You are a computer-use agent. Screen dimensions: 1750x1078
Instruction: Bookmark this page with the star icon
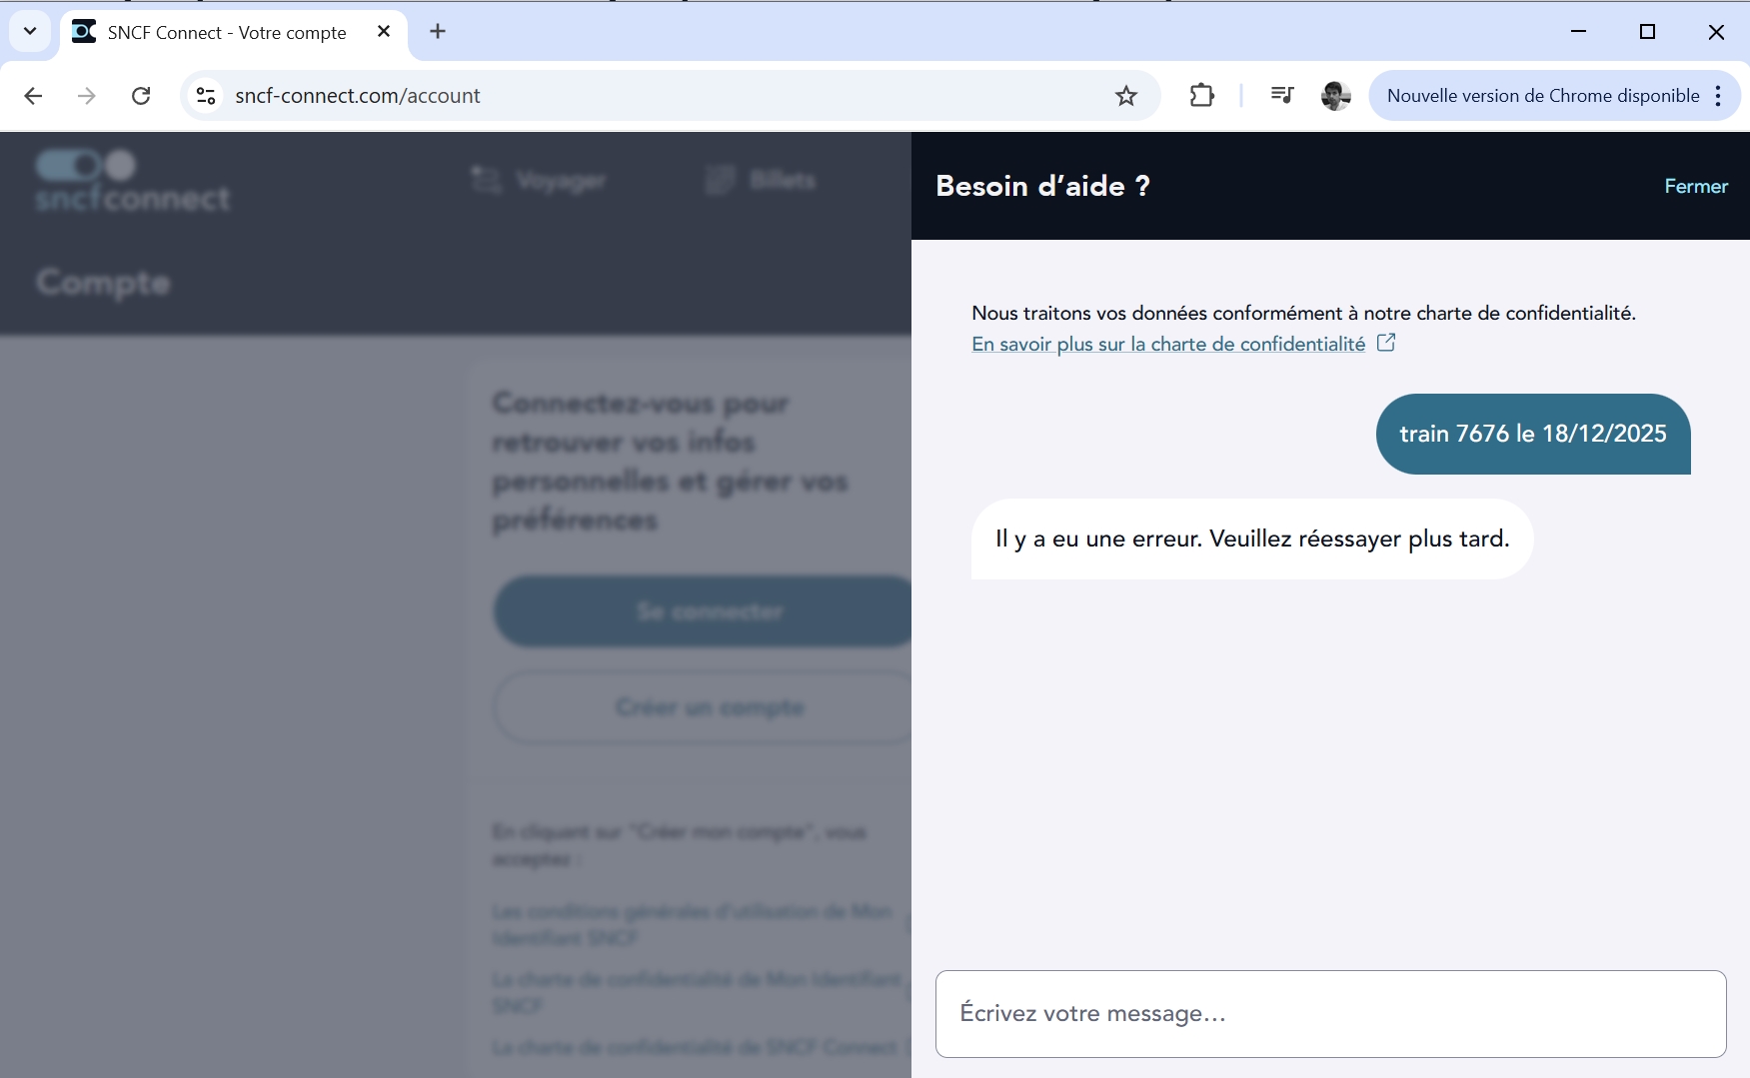[x=1126, y=96]
